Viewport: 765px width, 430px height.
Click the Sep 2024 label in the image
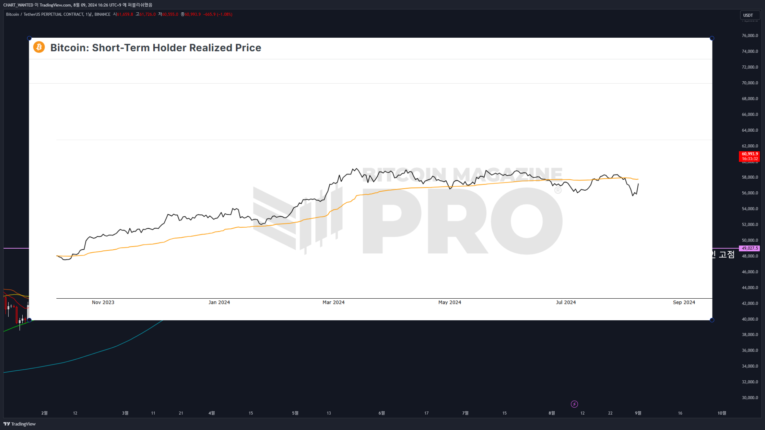click(x=684, y=302)
